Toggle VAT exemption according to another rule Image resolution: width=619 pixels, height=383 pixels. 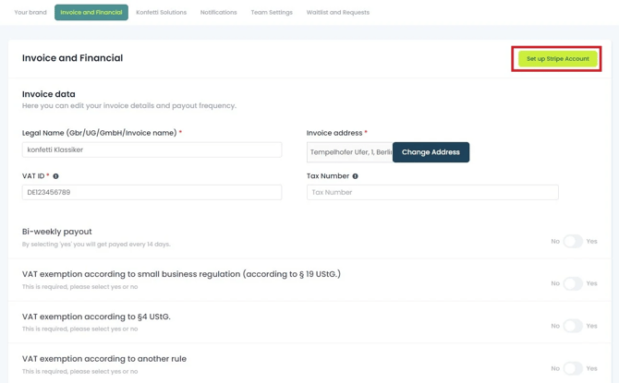[x=573, y=368]
